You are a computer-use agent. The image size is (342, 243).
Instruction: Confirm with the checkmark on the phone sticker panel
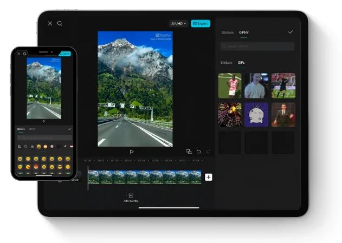(69, 129)
